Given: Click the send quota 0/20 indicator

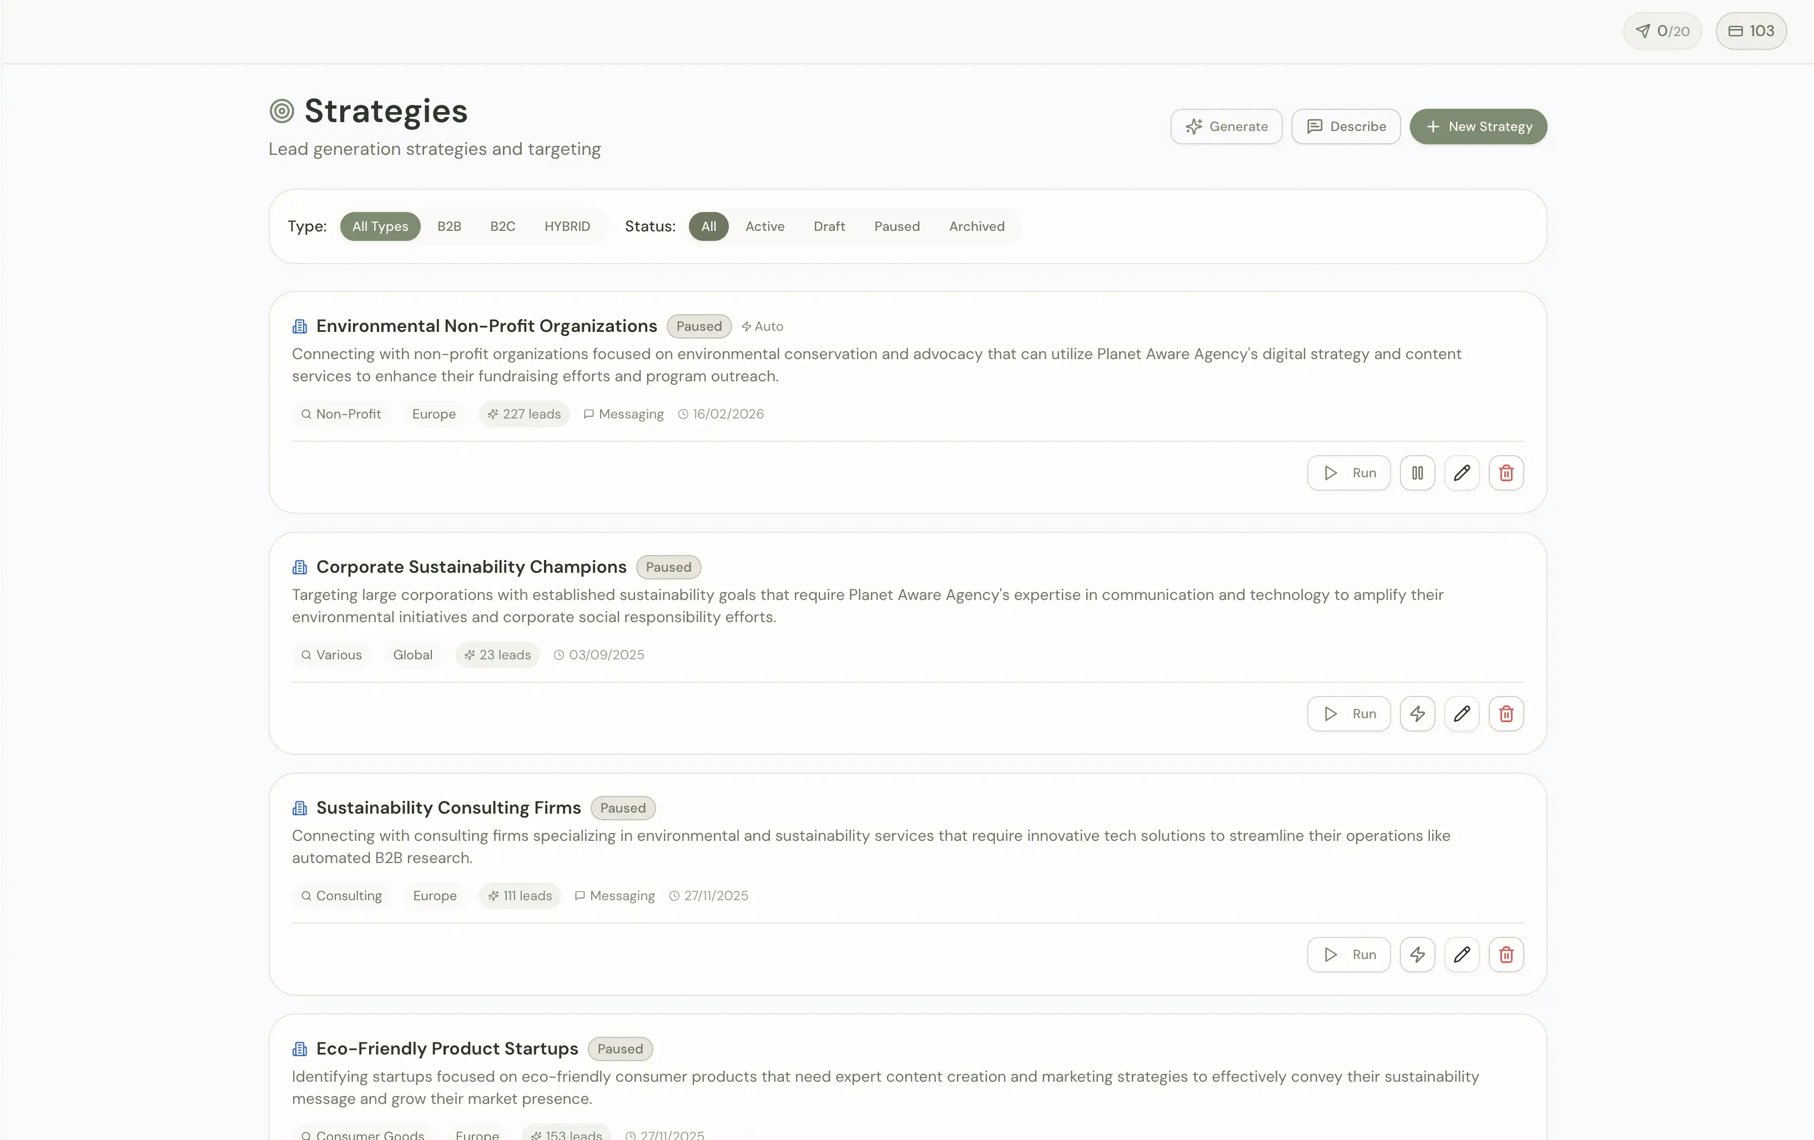Looking at the screenshot, I should point(1662,31).
